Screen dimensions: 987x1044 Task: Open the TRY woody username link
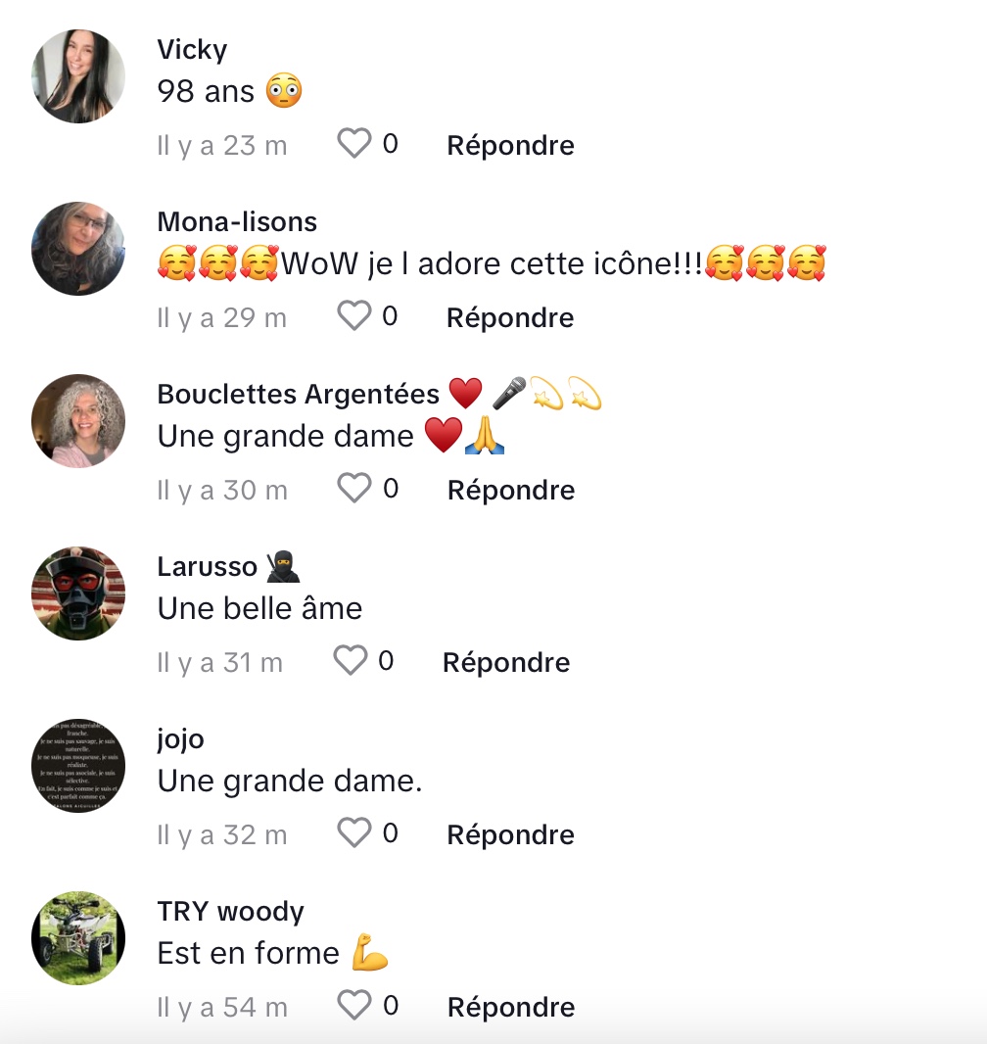230,912
